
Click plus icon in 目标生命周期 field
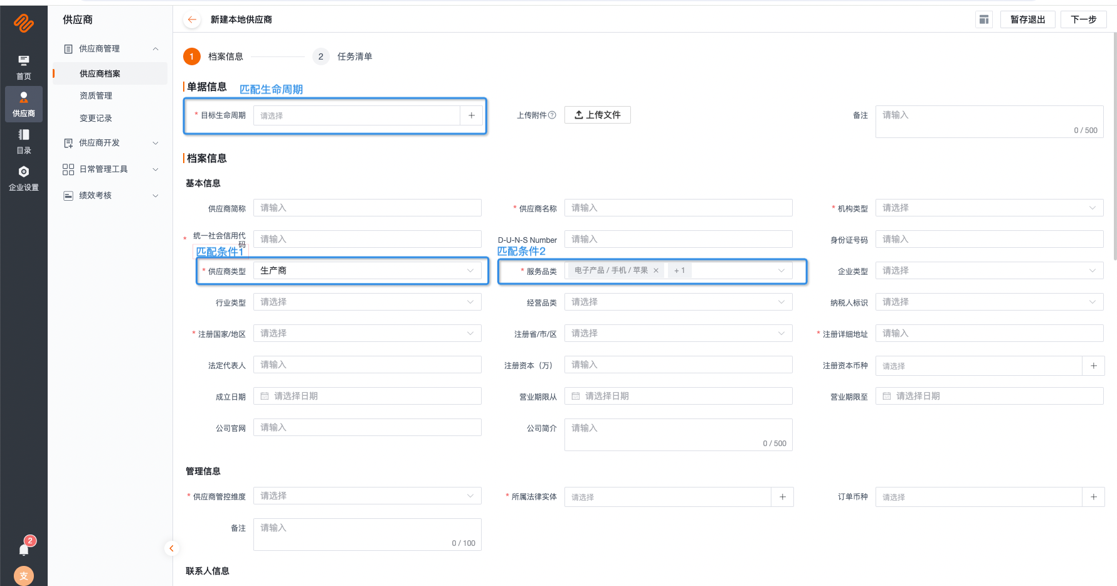[472, 115]
